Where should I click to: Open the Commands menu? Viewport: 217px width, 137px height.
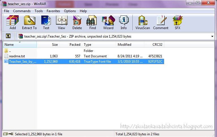(22, 11)
